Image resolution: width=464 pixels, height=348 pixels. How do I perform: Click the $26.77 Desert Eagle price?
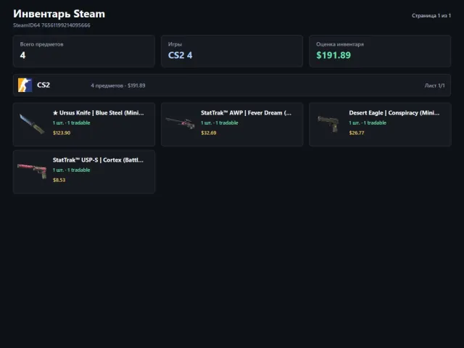357,133
